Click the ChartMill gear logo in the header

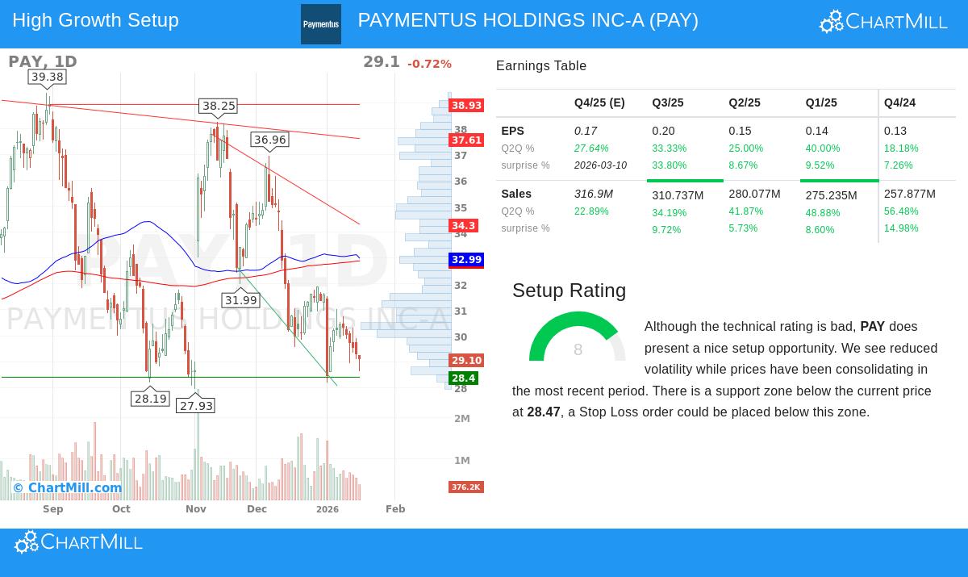point(830,22)
